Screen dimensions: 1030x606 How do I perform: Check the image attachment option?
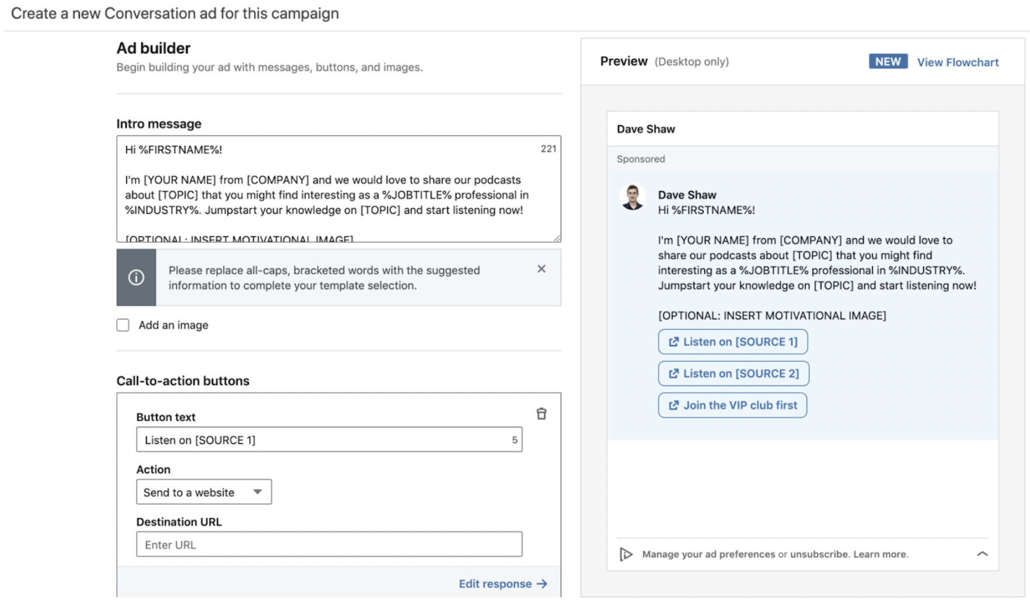(x=123, y=325)
